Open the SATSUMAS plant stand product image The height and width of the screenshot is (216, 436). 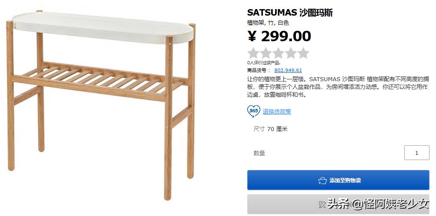(102, 105)
